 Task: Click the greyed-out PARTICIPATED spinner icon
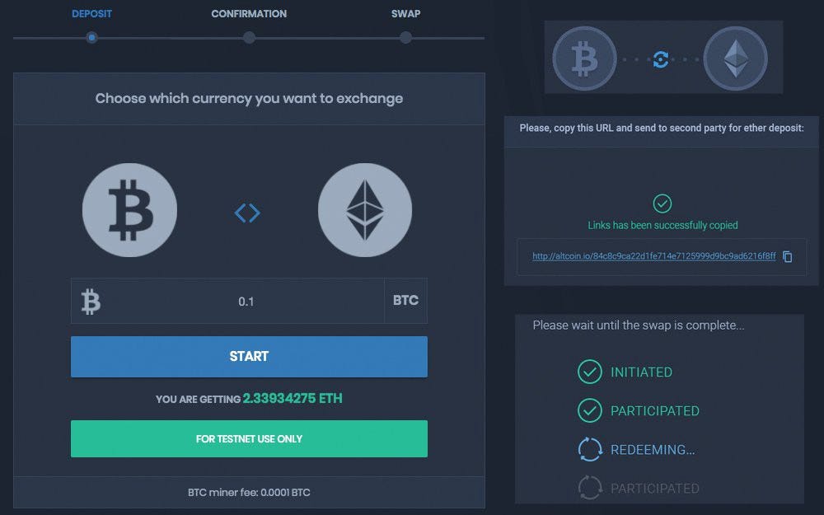(x=590, y=488)
